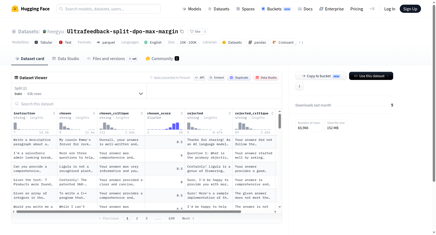The image size is (436, 235).
Task: Open Buckets in the top navigation
Action: pos(276,9)
